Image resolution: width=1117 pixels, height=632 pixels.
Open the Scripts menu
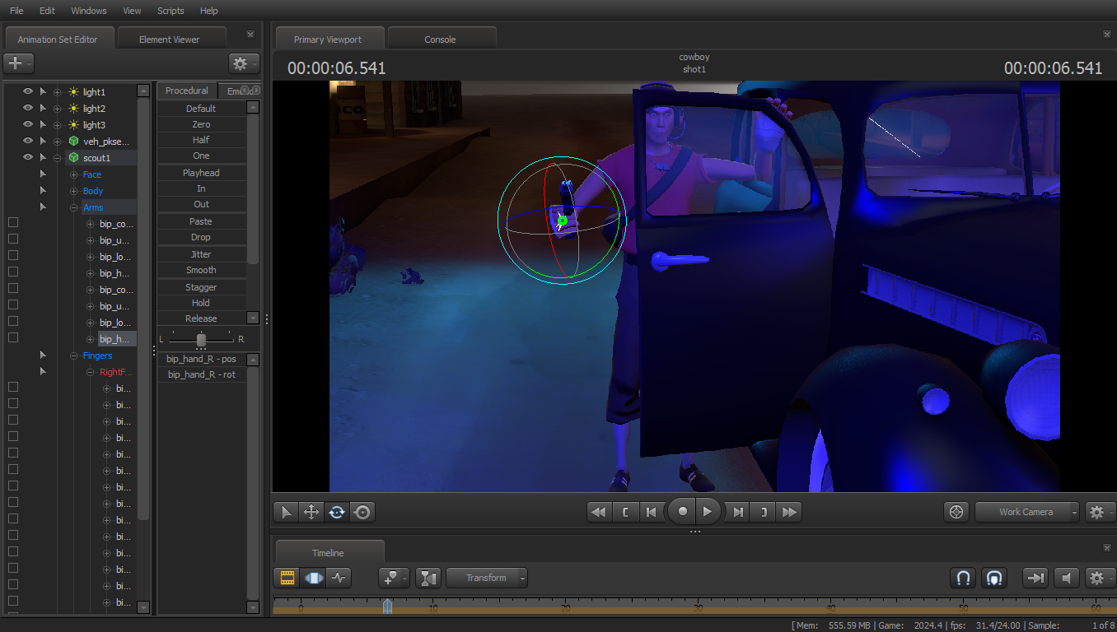click(171, 11)
